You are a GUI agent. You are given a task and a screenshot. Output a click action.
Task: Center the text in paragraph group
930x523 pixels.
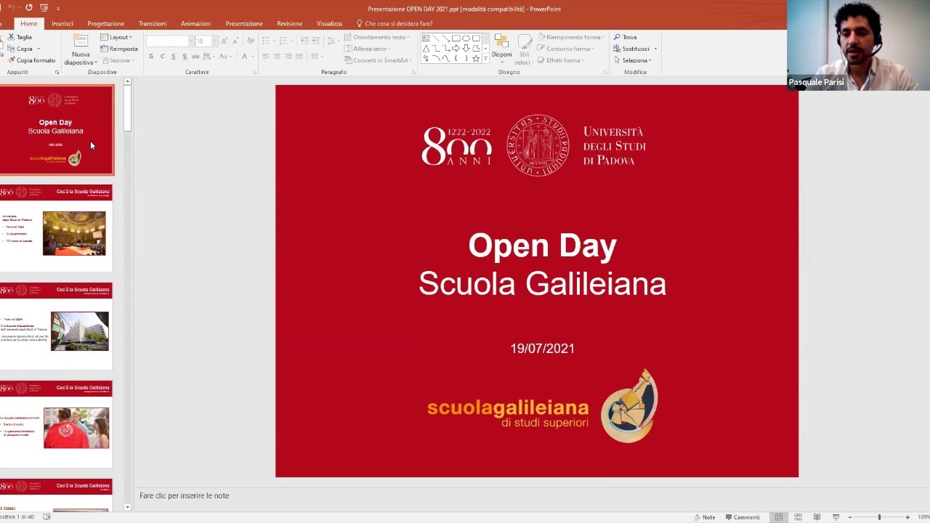click(277, 57)
